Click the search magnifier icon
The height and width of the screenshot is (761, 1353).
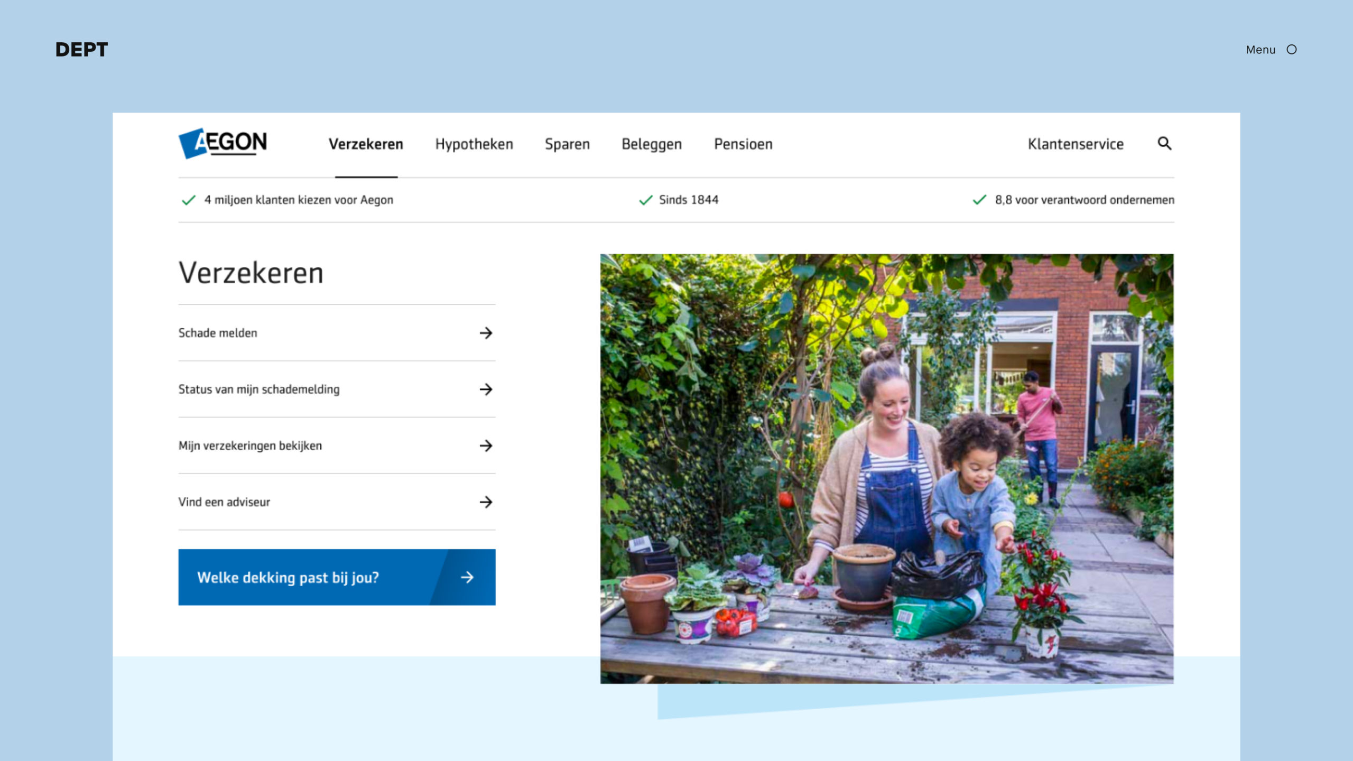pos(1164,143)
